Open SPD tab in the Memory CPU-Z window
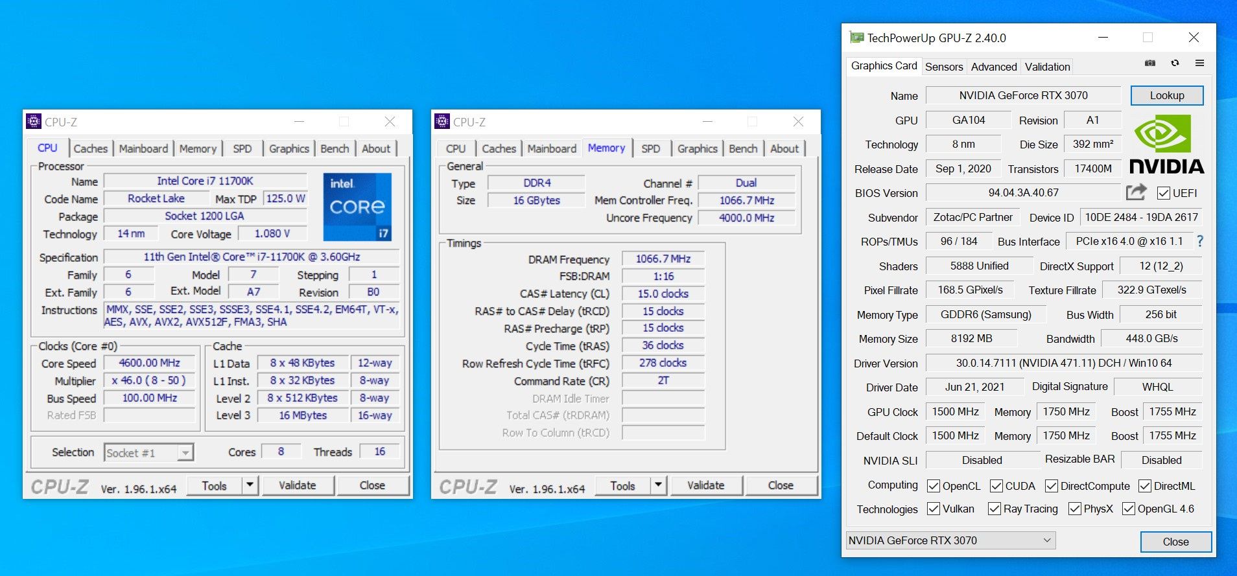 tap(651, 148)
